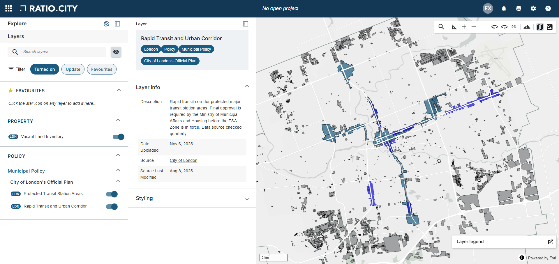Expand the Layer legend panel
The height and width of the screenshot is (264, 559).
(x=551, y=242)
